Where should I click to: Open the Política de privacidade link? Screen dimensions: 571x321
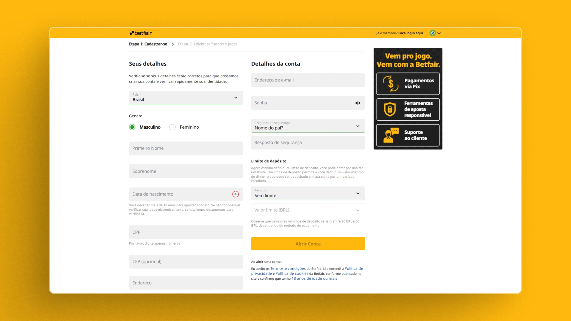click(354, 268)
